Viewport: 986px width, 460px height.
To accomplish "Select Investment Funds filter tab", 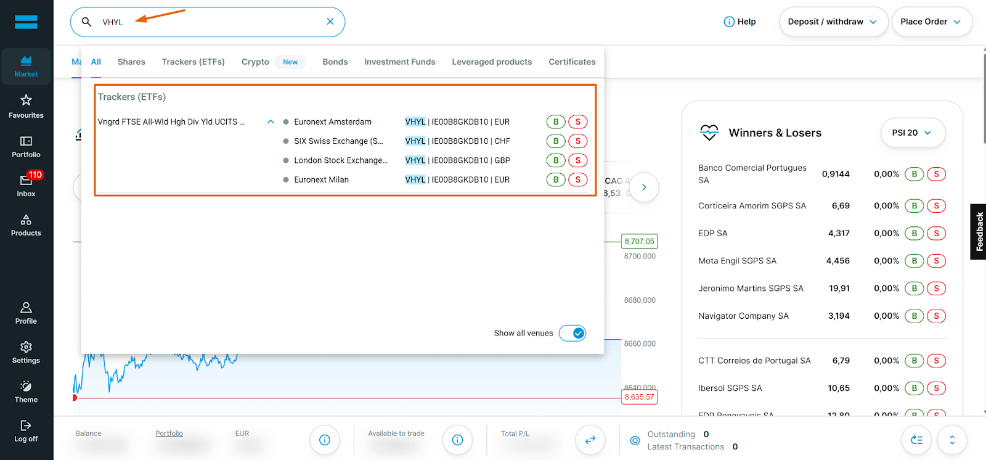I will point(400,62).
